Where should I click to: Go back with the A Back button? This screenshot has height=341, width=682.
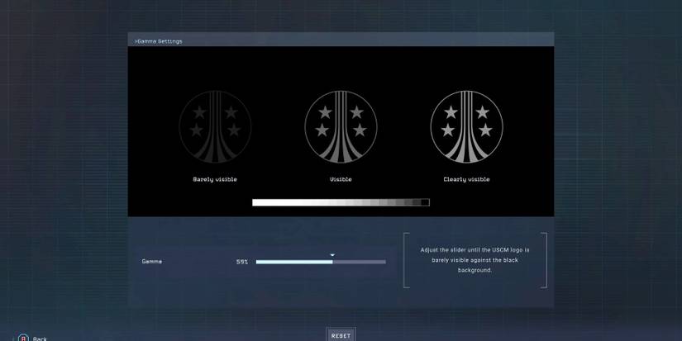click(32, 338)
